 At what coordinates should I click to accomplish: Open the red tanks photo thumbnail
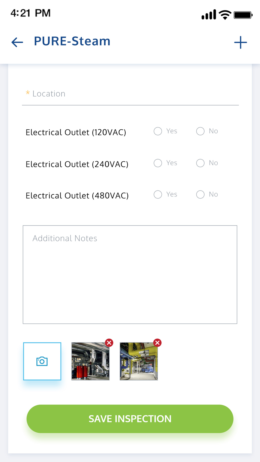click(x=90, y=362)
